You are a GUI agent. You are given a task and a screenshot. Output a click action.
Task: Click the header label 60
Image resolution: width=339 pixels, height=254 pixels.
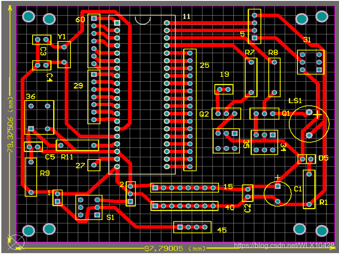80,20
